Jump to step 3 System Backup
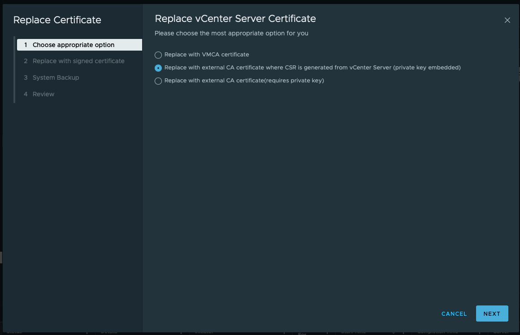This screenshot has height=335, width=520. 56,77
